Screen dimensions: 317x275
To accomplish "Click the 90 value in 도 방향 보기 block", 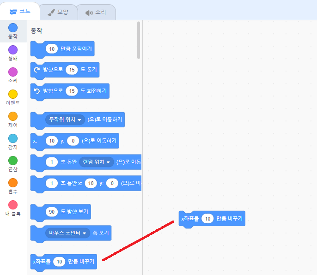I will point(52,212).
